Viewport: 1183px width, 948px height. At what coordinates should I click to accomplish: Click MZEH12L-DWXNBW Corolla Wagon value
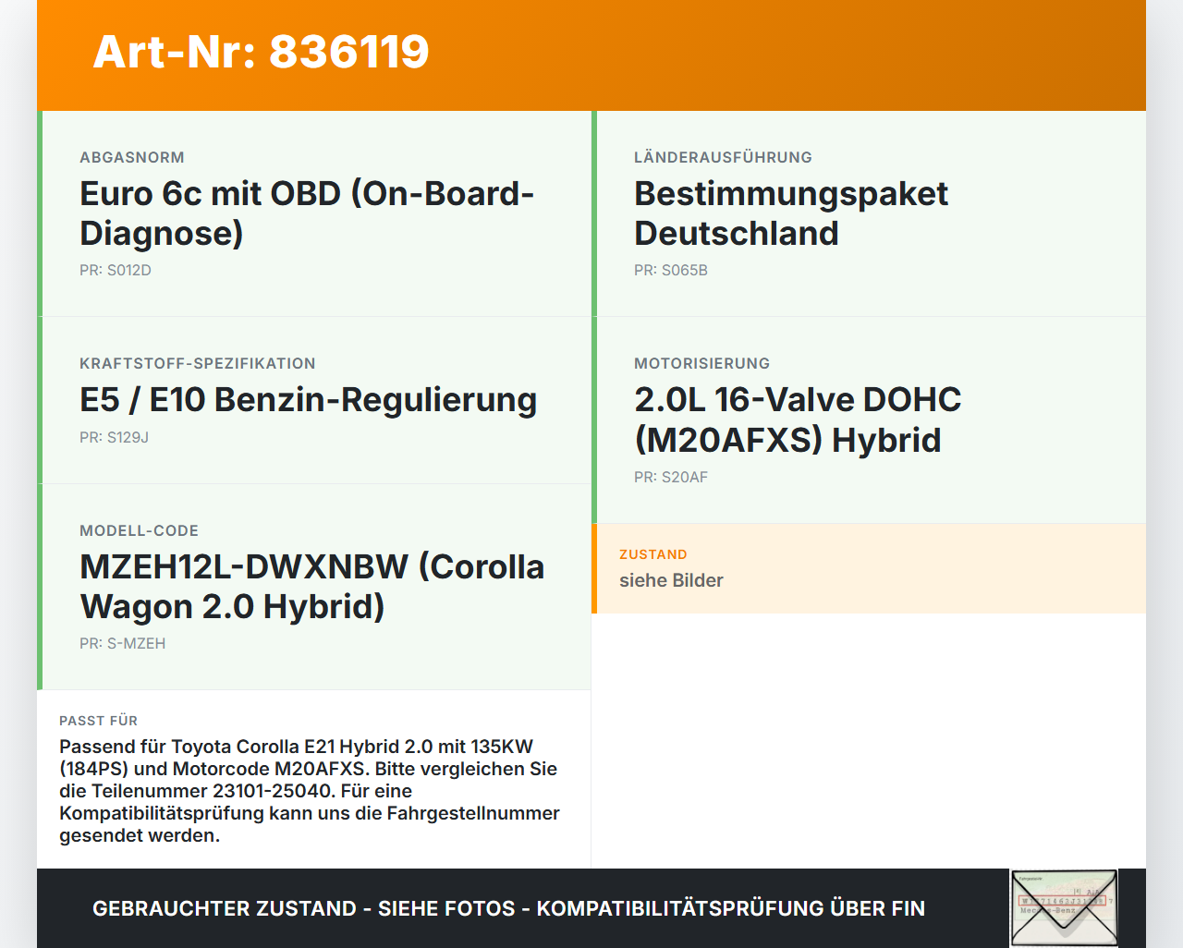312,587
